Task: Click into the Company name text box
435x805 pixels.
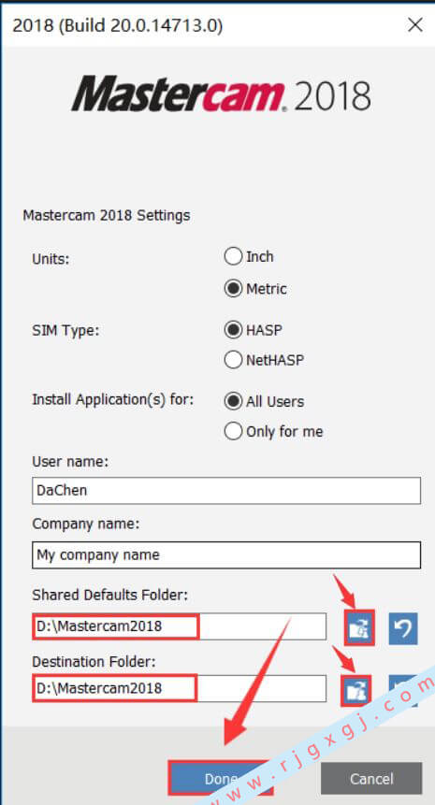Action: click(226, 555)
